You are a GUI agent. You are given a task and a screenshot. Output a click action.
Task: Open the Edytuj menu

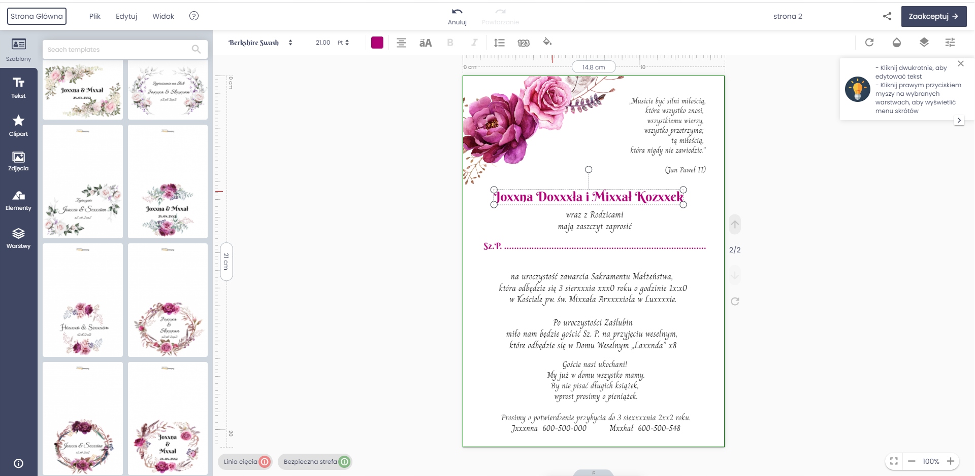click(x=126, y=16)
